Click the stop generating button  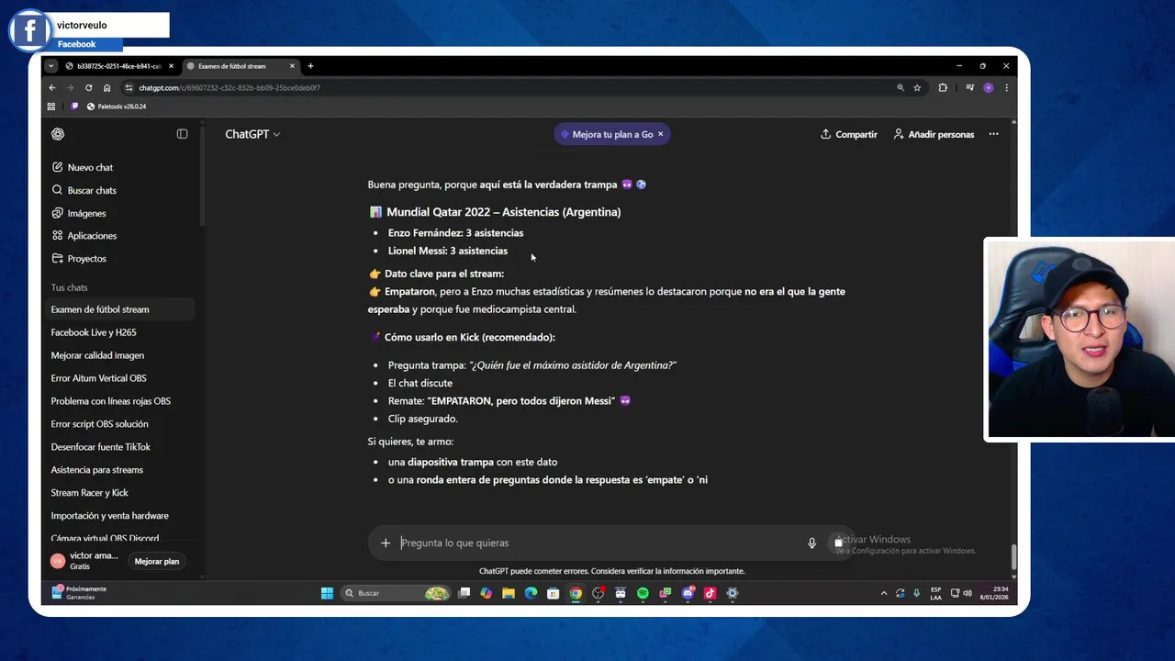(x=838, y=543)
